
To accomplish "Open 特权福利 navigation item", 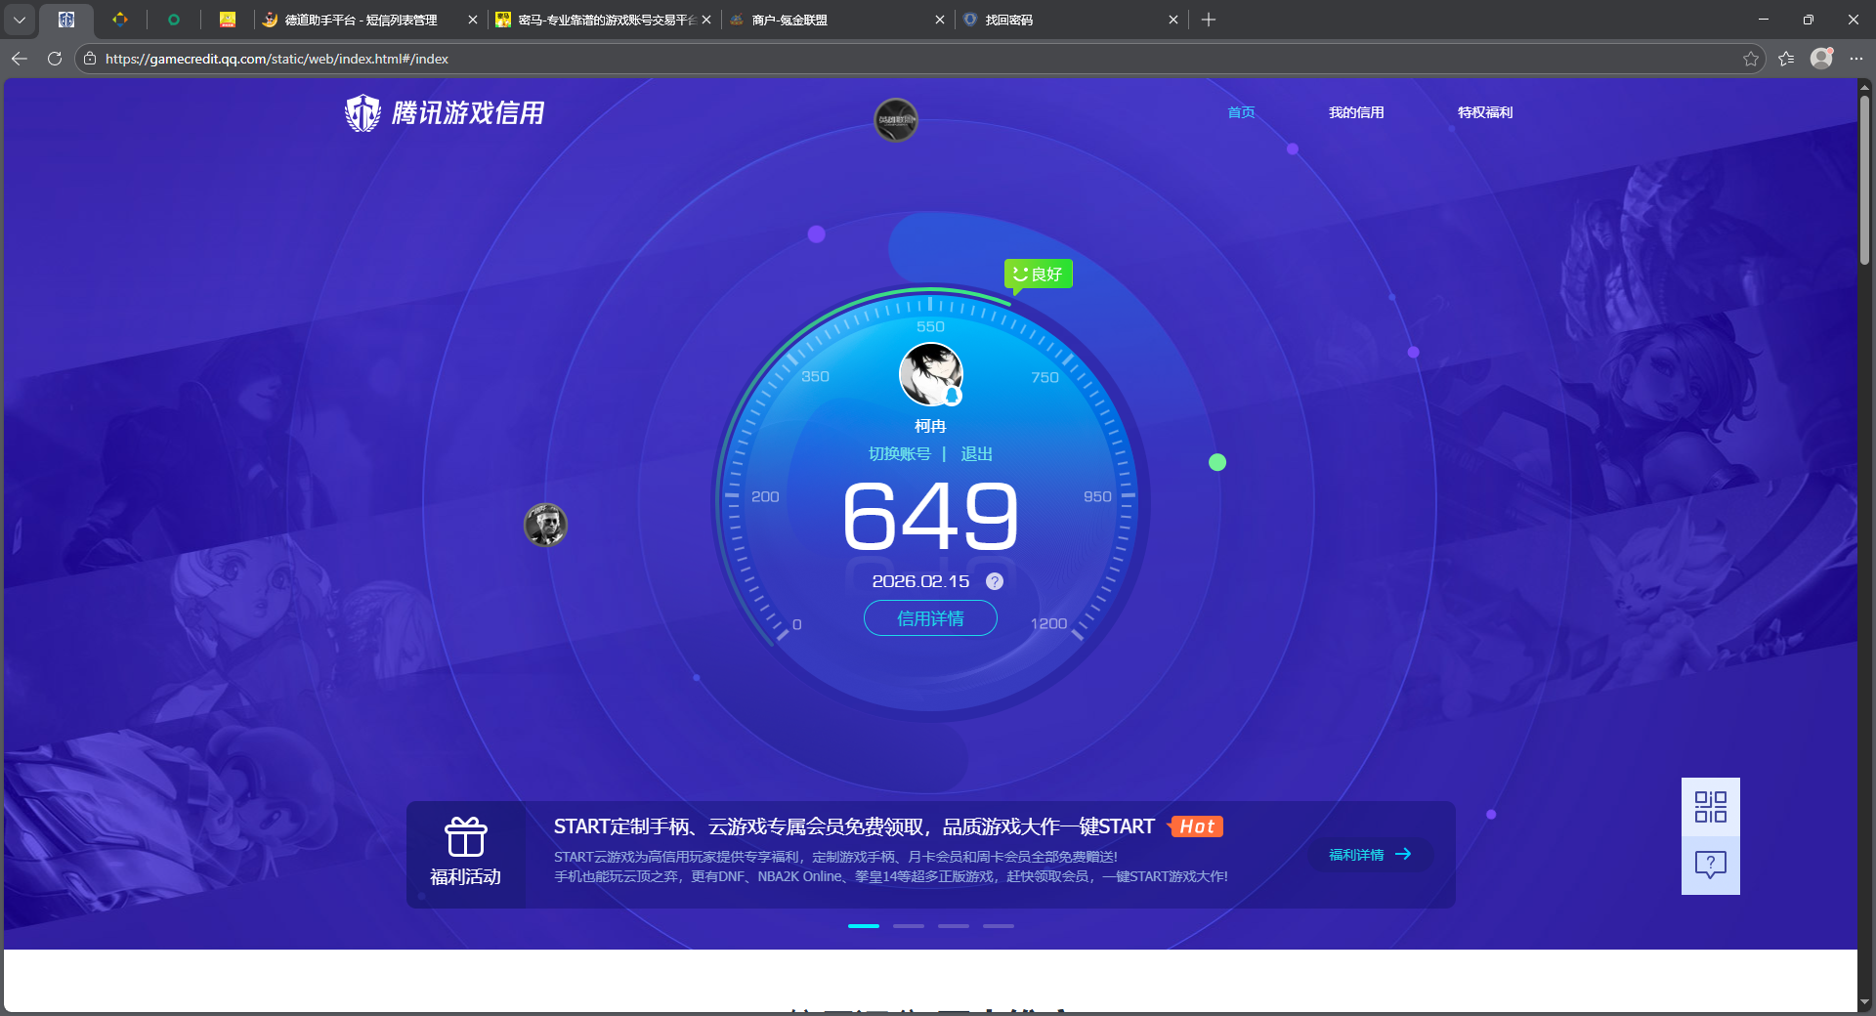I will coord(1485,112).
